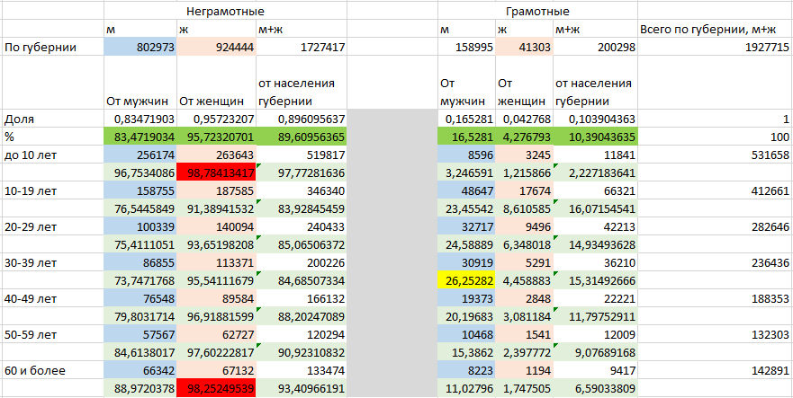Click the green cell 10,39043635

[x=596, y=137]
